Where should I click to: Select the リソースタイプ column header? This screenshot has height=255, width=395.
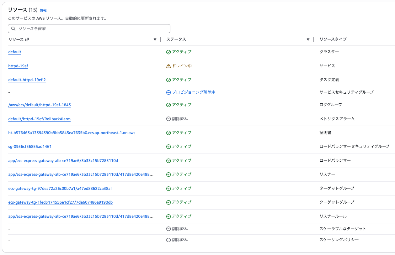[x=333, y=39]
